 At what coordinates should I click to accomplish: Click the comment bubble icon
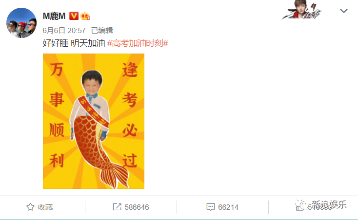click(211, 207)
